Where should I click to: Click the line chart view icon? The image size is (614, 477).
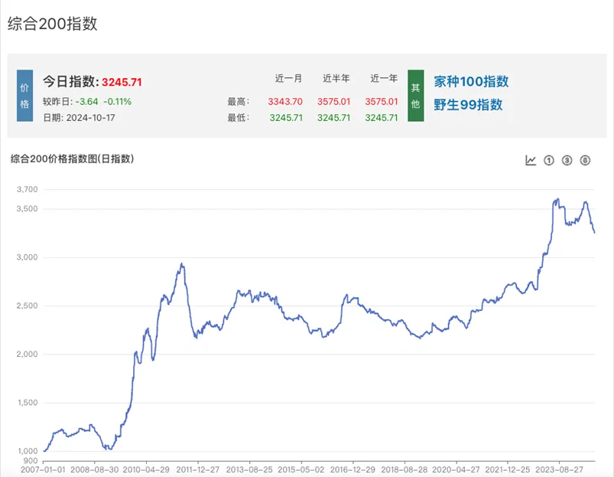[x=531, y=160]
